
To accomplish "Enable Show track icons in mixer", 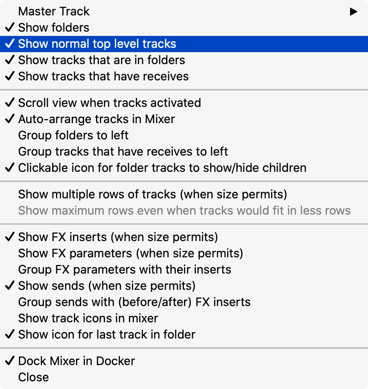I will point(88,318).
